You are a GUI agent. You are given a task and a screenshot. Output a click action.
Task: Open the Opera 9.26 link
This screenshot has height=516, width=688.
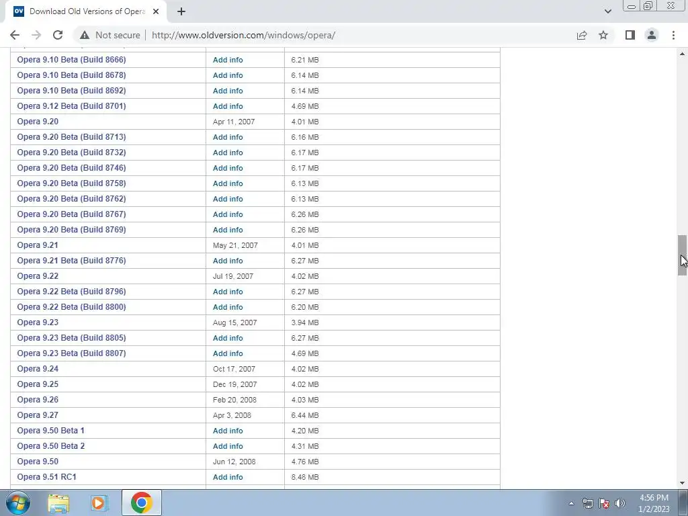(x=38, y=400)
